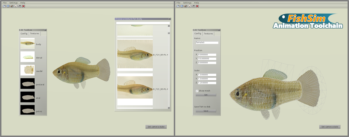This screenshot has height=137, width=349.
Task: Click the body texture label
Action: (x=39, y=44)
